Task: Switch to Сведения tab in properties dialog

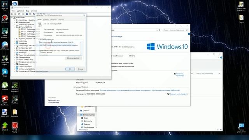Action: [x=53, y=20]
